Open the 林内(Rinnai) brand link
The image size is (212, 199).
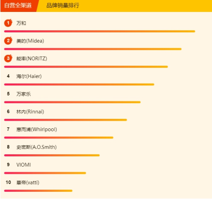(30, 112)
